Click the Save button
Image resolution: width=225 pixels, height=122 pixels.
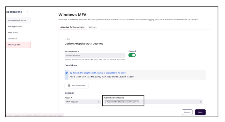[x=200, y=112]
